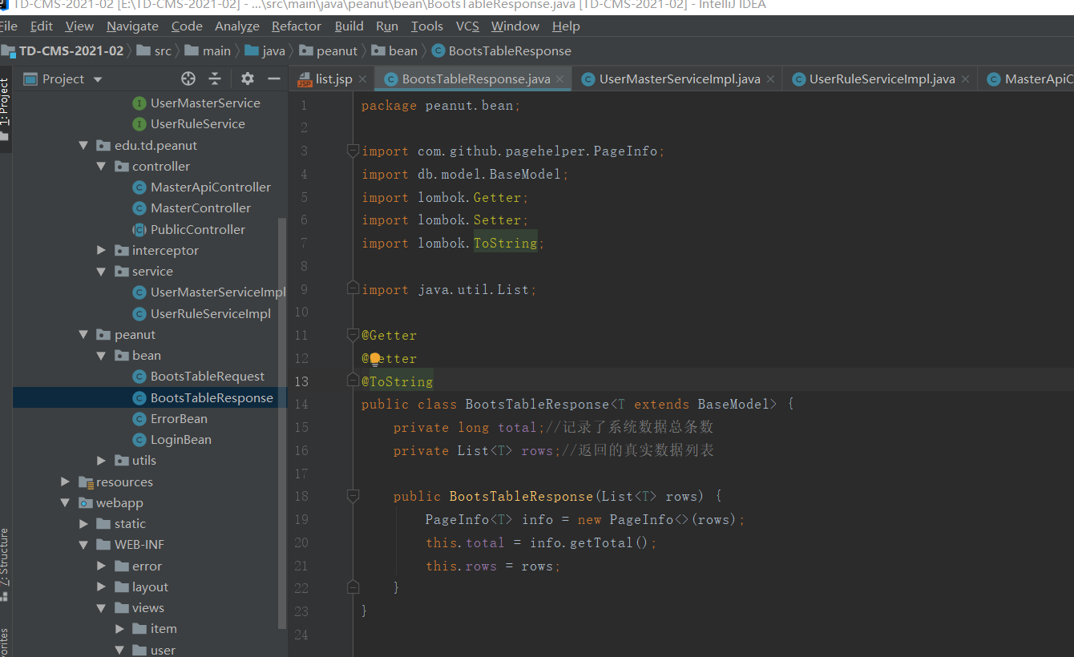The image size is (1074, 657).
Task: Open the VCS menu
Action: (x=468, y=26)
